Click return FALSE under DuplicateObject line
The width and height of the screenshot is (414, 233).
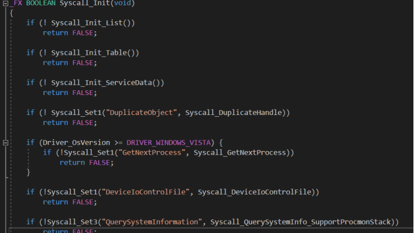click(70, 123)
